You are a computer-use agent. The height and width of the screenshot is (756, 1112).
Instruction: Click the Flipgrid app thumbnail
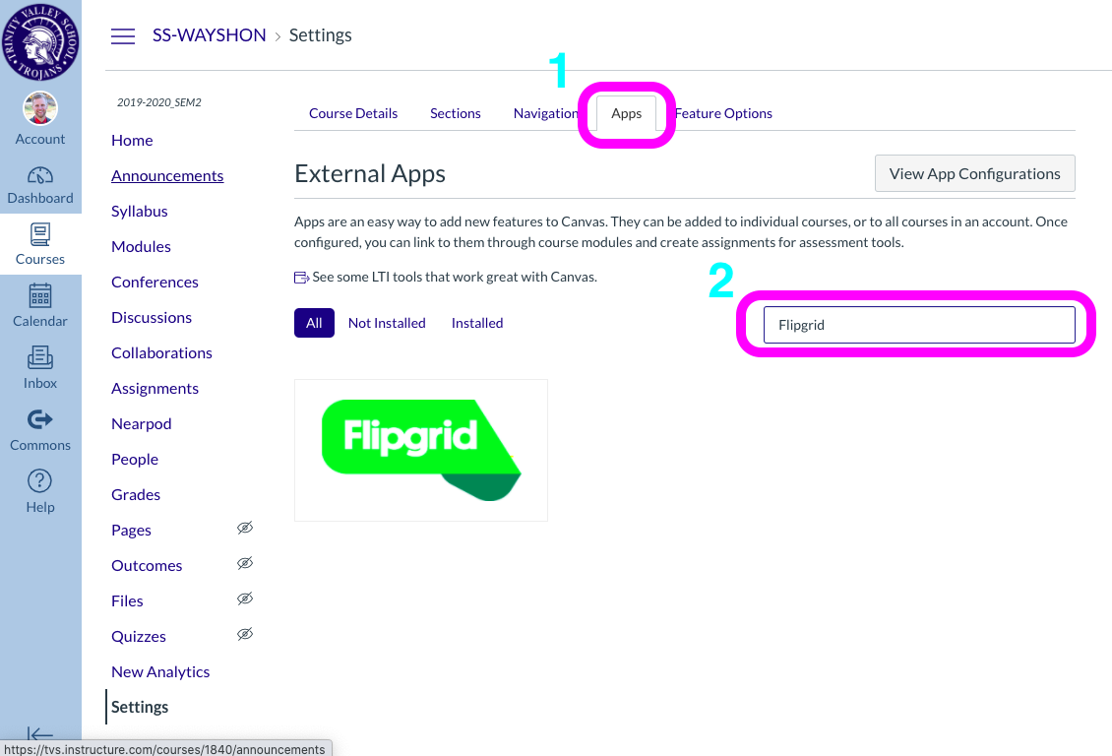pyautogui.click(x=420, y=450)
